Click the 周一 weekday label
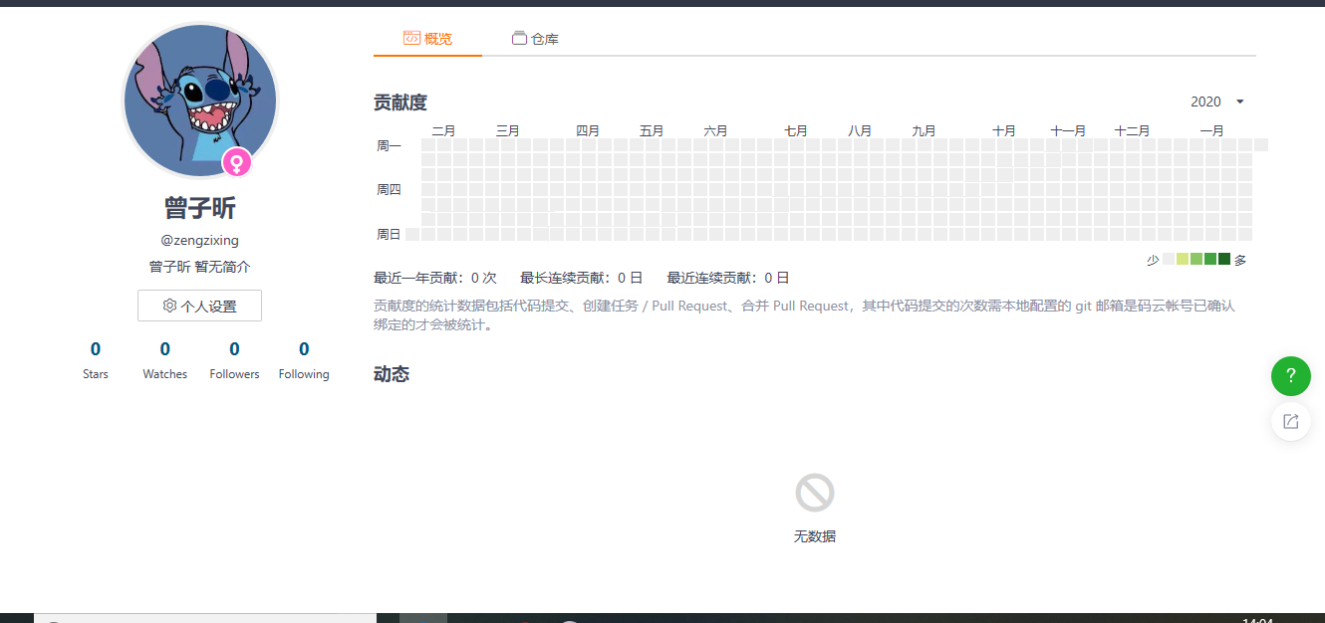Screen dimensions: 1325x623 coord(389,145)
